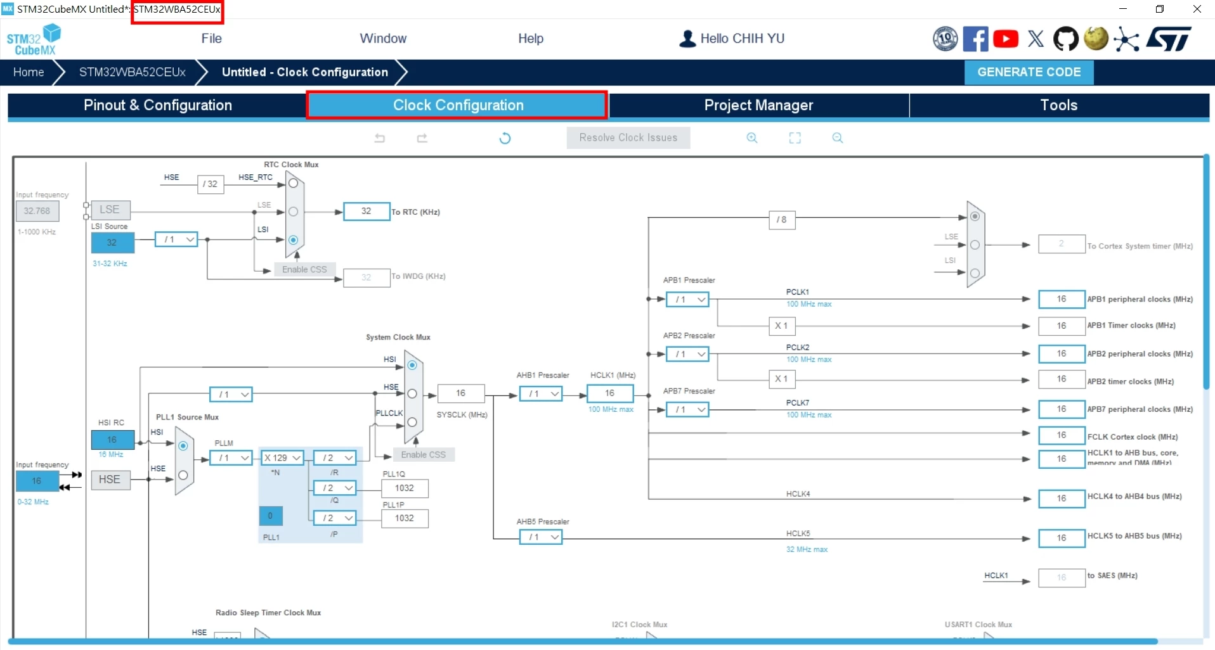This screenshot has width=1215, height=650.
Task: Click the LSE input frequency 32.768 field
Action: (x=37, y=211)
